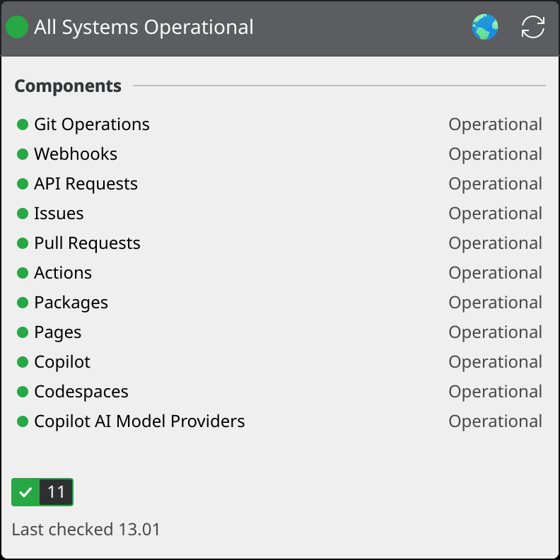Select the Pull Requests component label

(87, 243)
